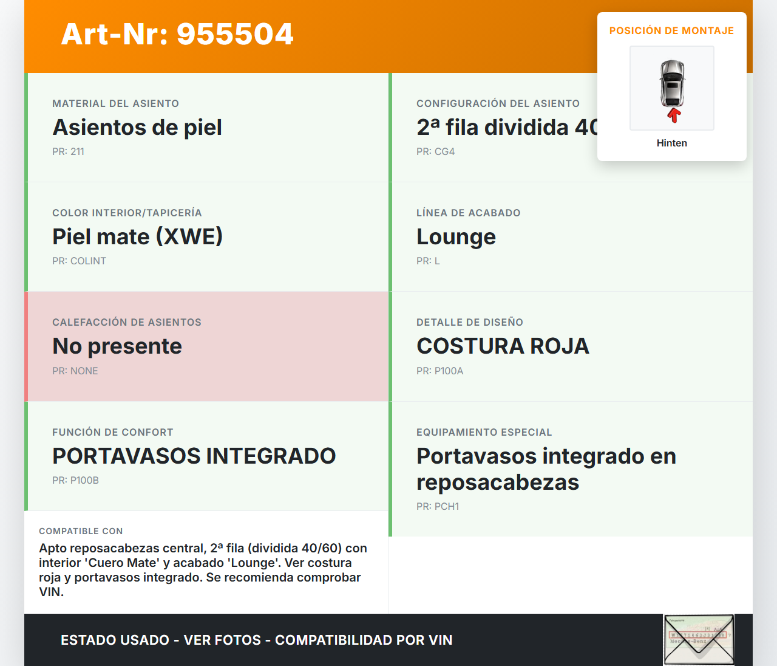Click the Mercedes-Benz envelope stamp image
Viewport: 777px width, 666px height.
[698, 639]
